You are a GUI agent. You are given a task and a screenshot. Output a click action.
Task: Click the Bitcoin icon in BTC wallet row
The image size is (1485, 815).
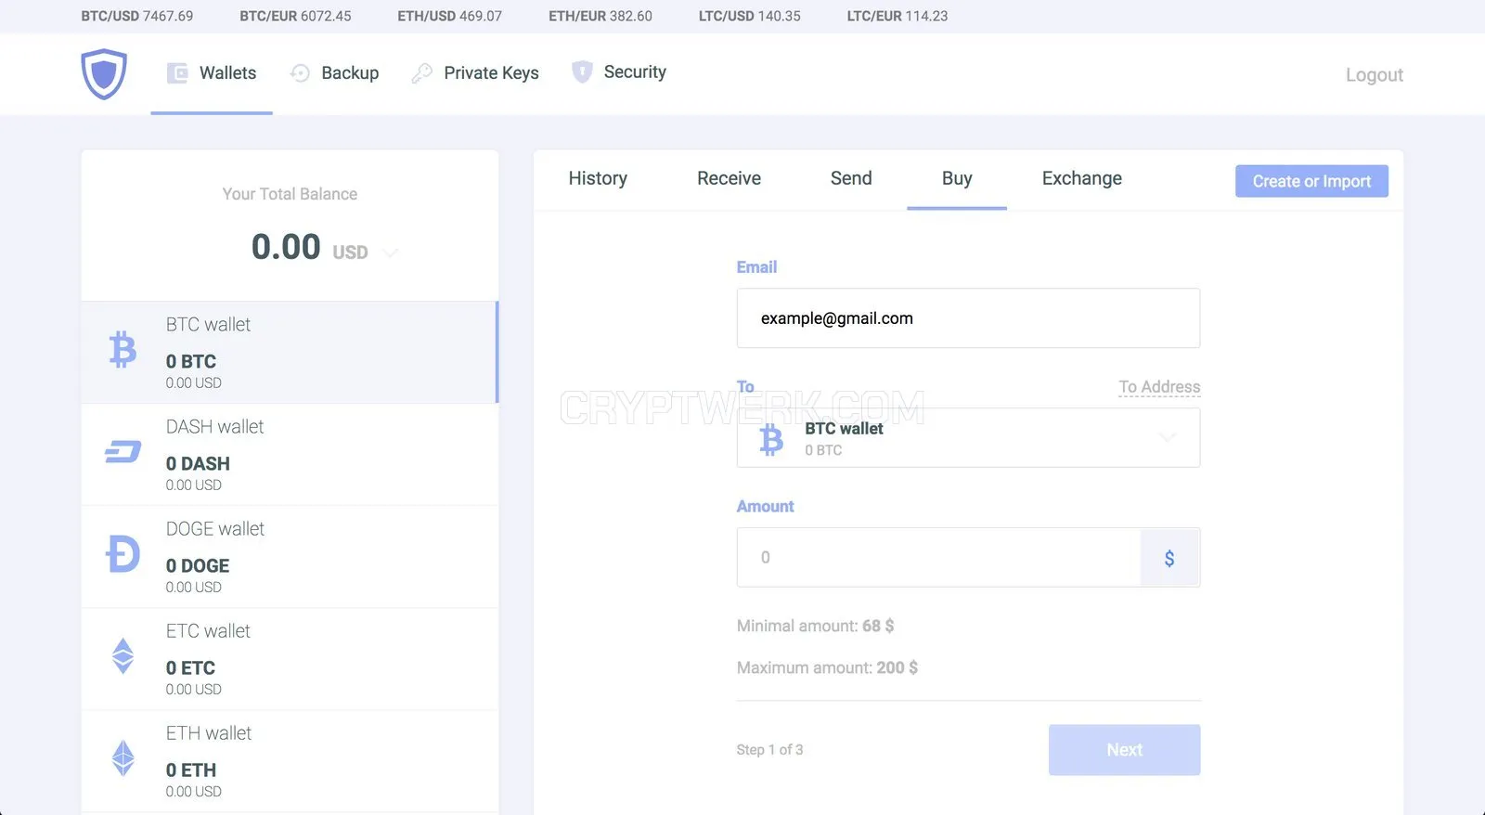click(123, 350)
